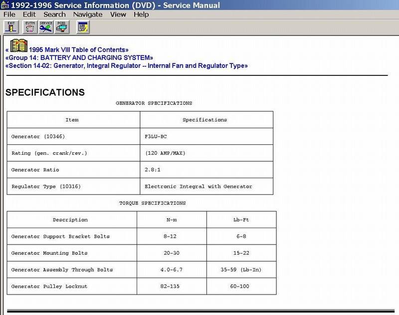Image resolution: width=399 pixels, height=315 pixels.
Task: Open the Navigate menu
Action: (88, 14)
